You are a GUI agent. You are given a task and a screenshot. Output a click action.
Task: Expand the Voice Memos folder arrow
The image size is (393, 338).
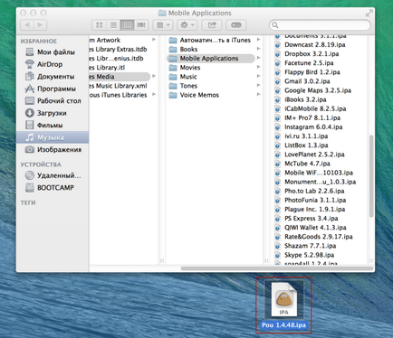pyautogui.click(x=258, y=94)
